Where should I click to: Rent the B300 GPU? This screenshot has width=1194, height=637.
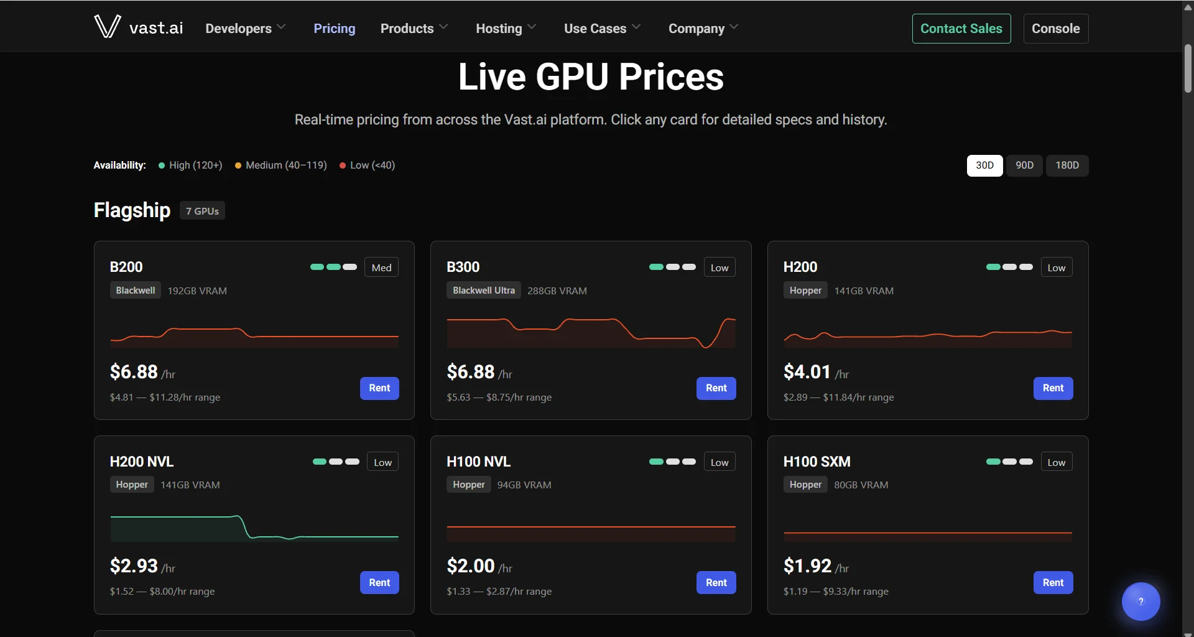coord(716,388)
